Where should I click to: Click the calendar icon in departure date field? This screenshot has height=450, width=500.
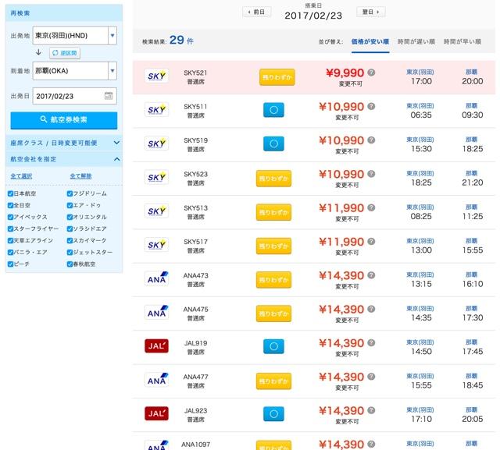coord(109,96)
